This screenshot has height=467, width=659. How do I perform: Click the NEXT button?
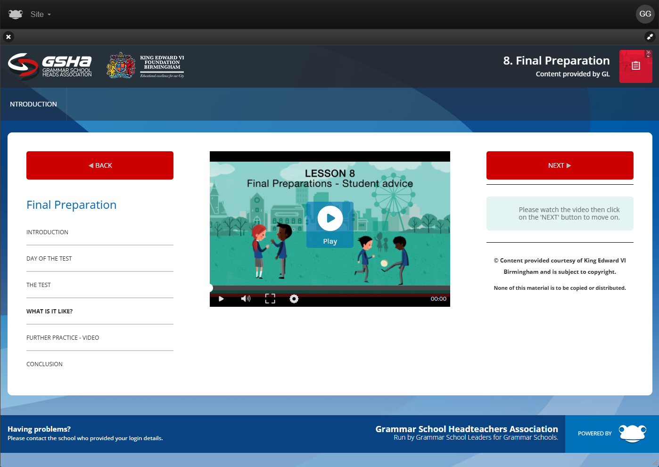coord(560,165)
